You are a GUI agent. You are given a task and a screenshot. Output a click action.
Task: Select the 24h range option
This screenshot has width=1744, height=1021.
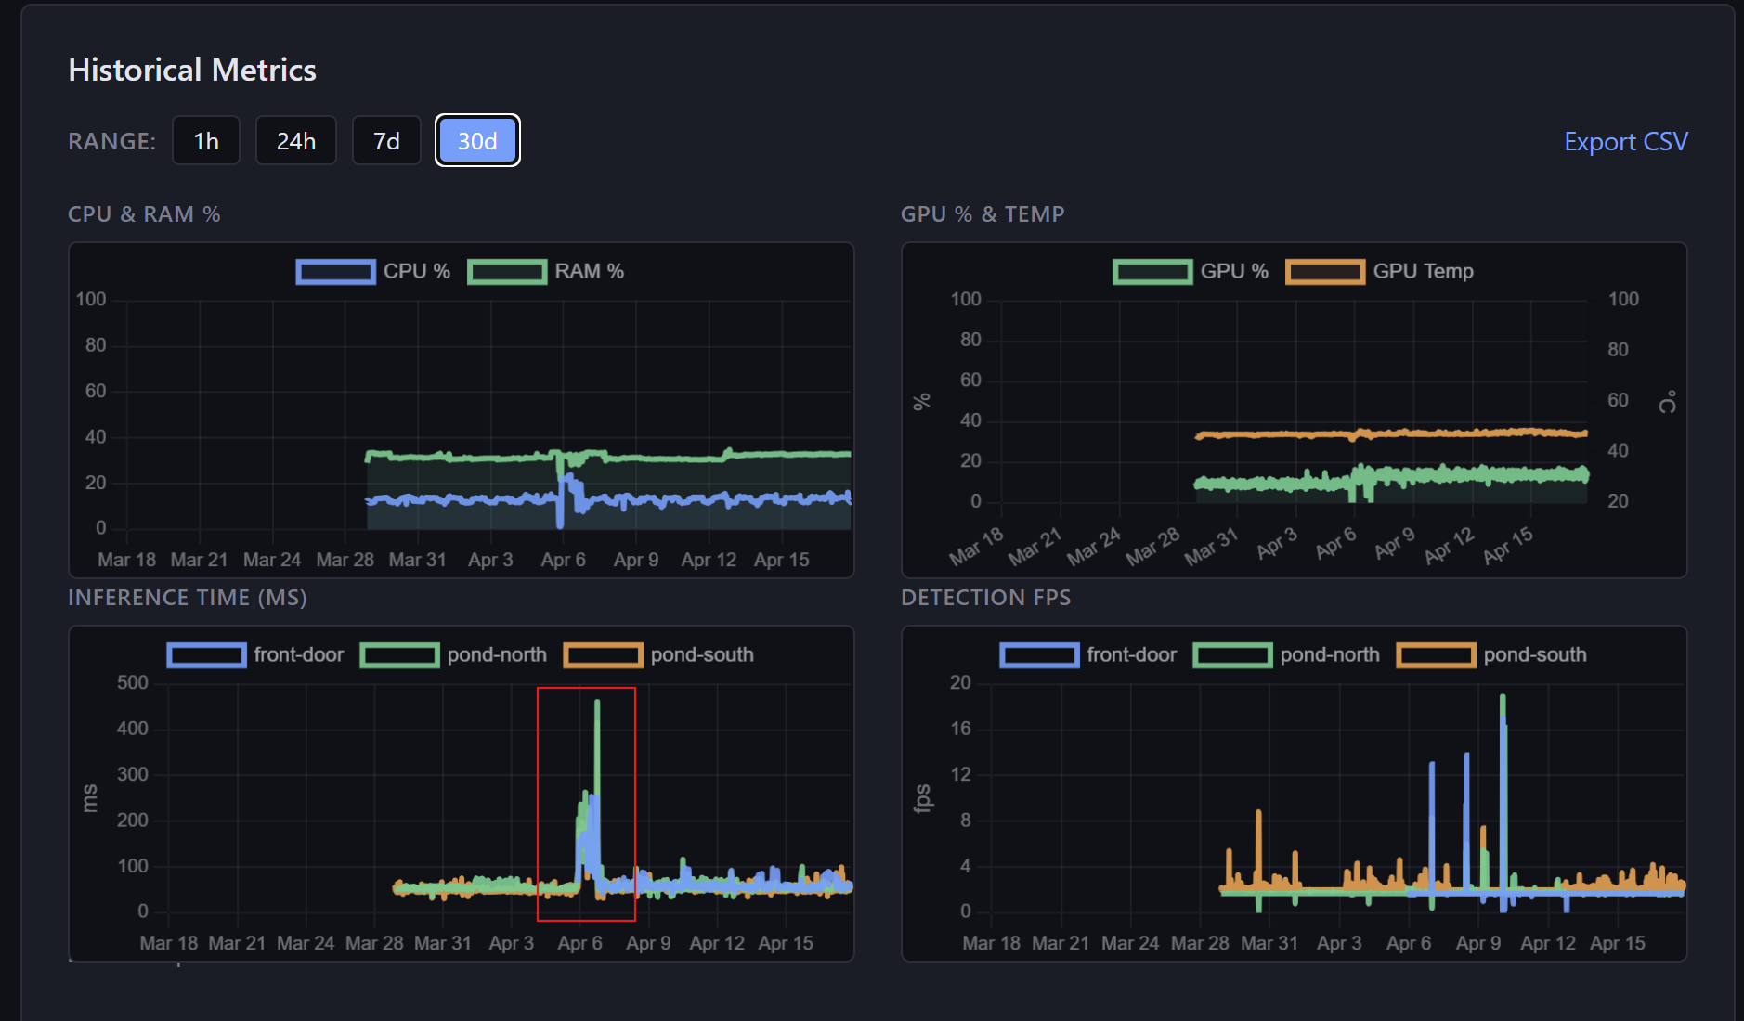[x=295, y=140]
